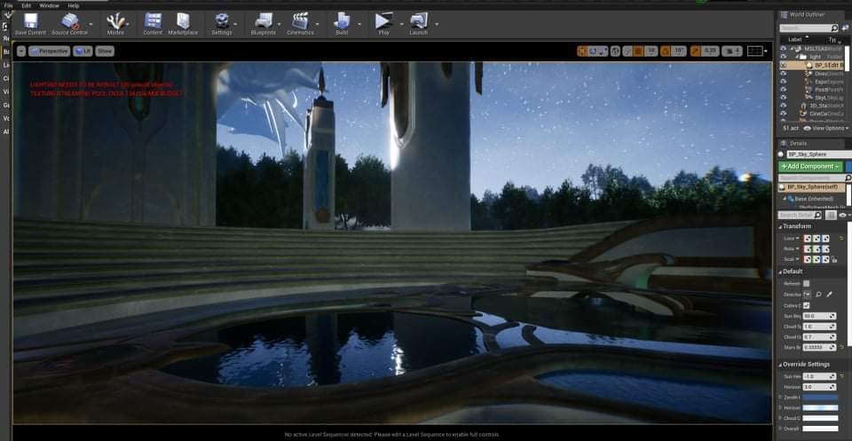Click the Show button in the viewport
Image resolution: width=852 pixels, height=441 pixels.
(x=105, y=51)
